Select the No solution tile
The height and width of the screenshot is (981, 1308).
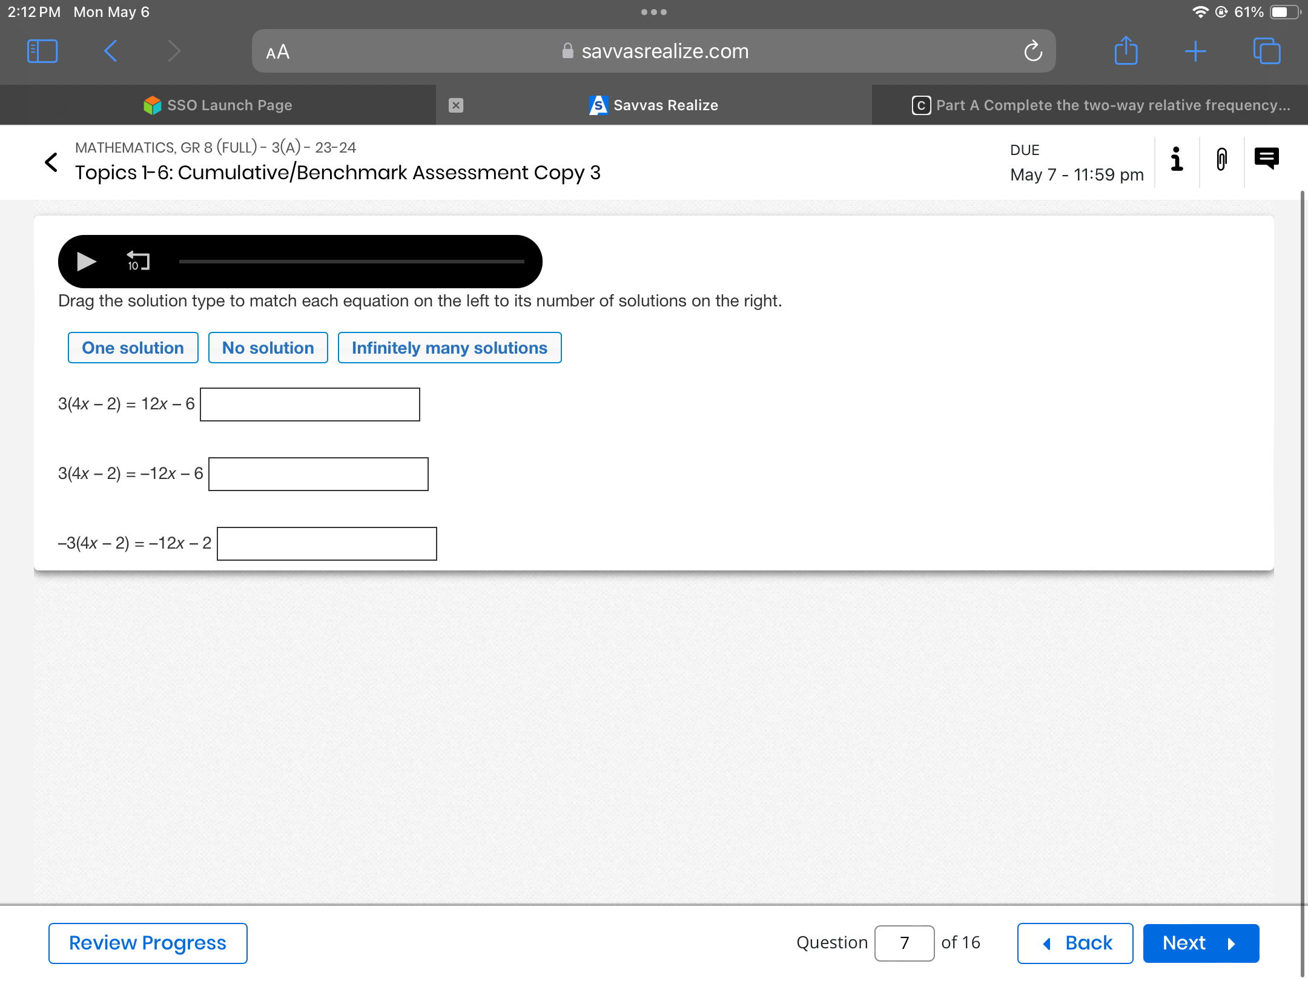coord(268,348)
